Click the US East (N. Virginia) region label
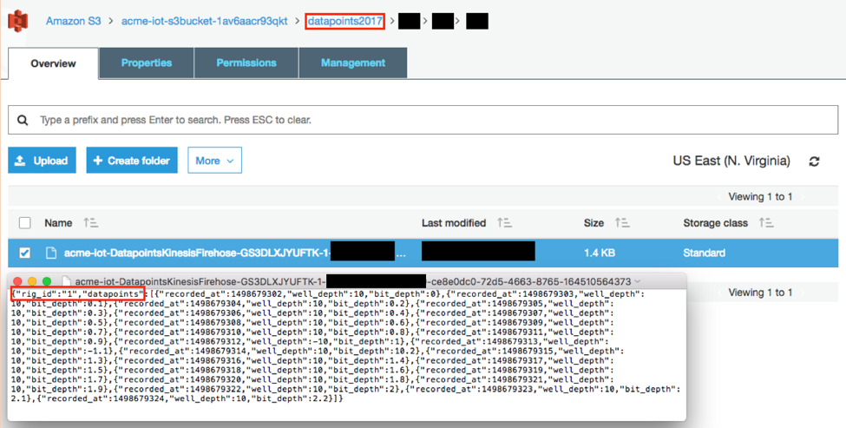 [x=731, y=161]
